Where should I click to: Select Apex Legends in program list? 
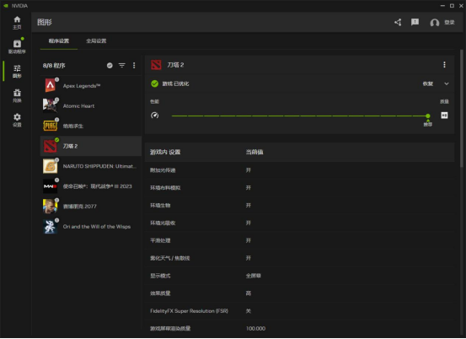coord(91,86)
